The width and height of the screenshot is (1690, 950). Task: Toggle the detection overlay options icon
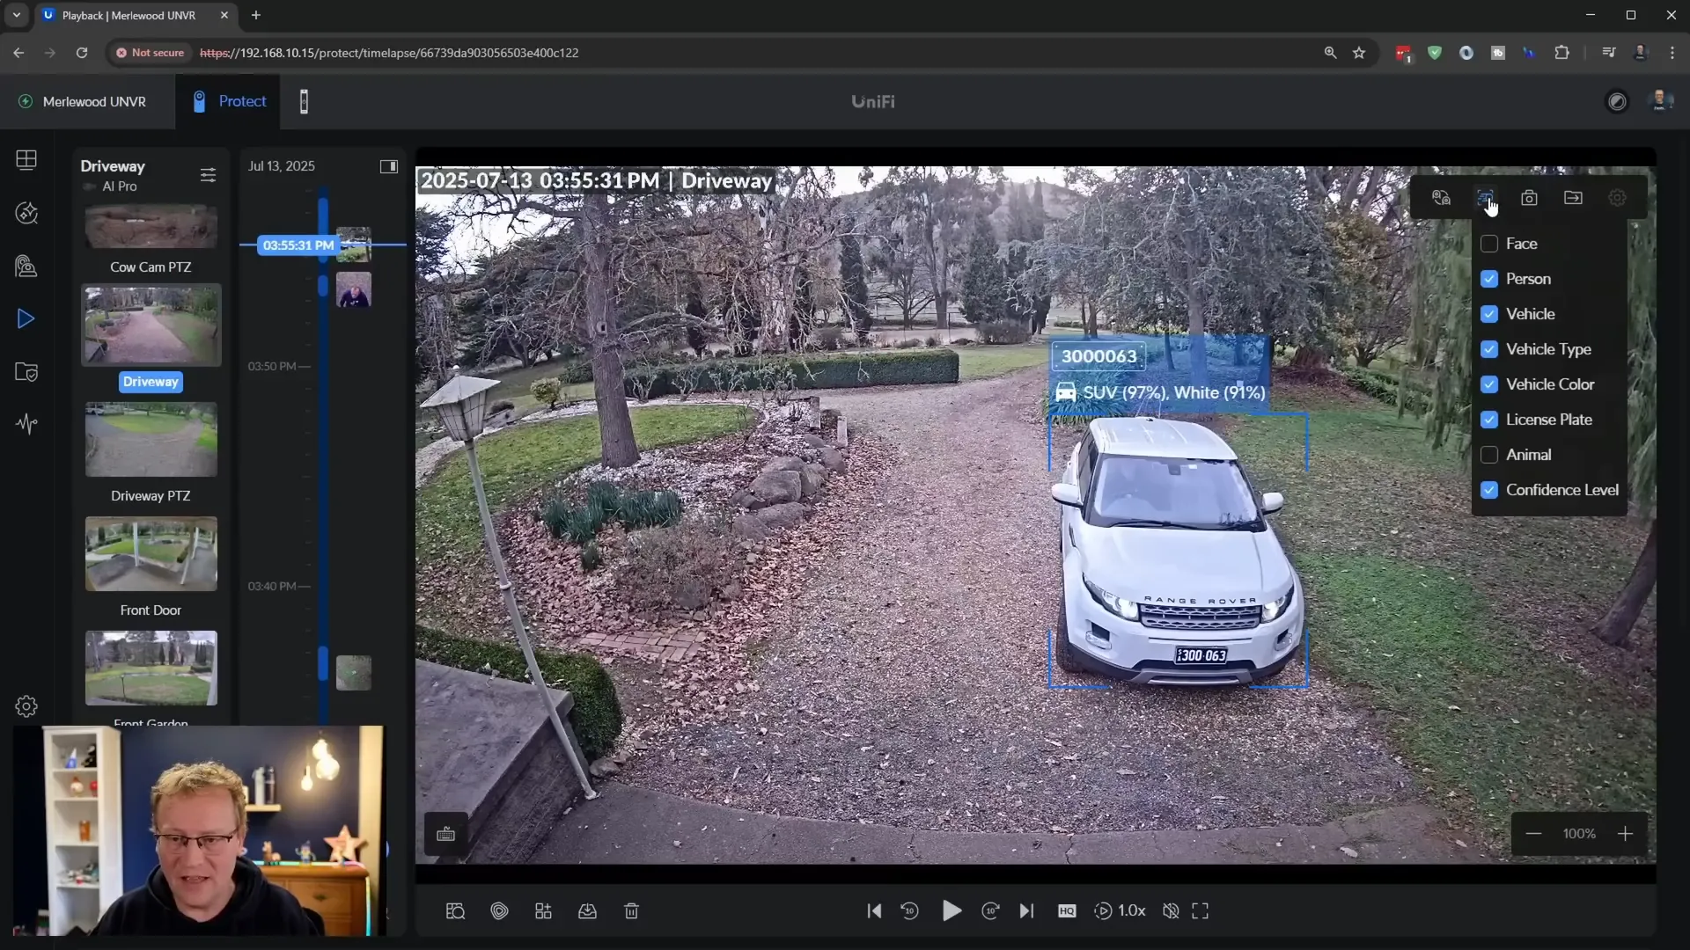pos(1485,198)
